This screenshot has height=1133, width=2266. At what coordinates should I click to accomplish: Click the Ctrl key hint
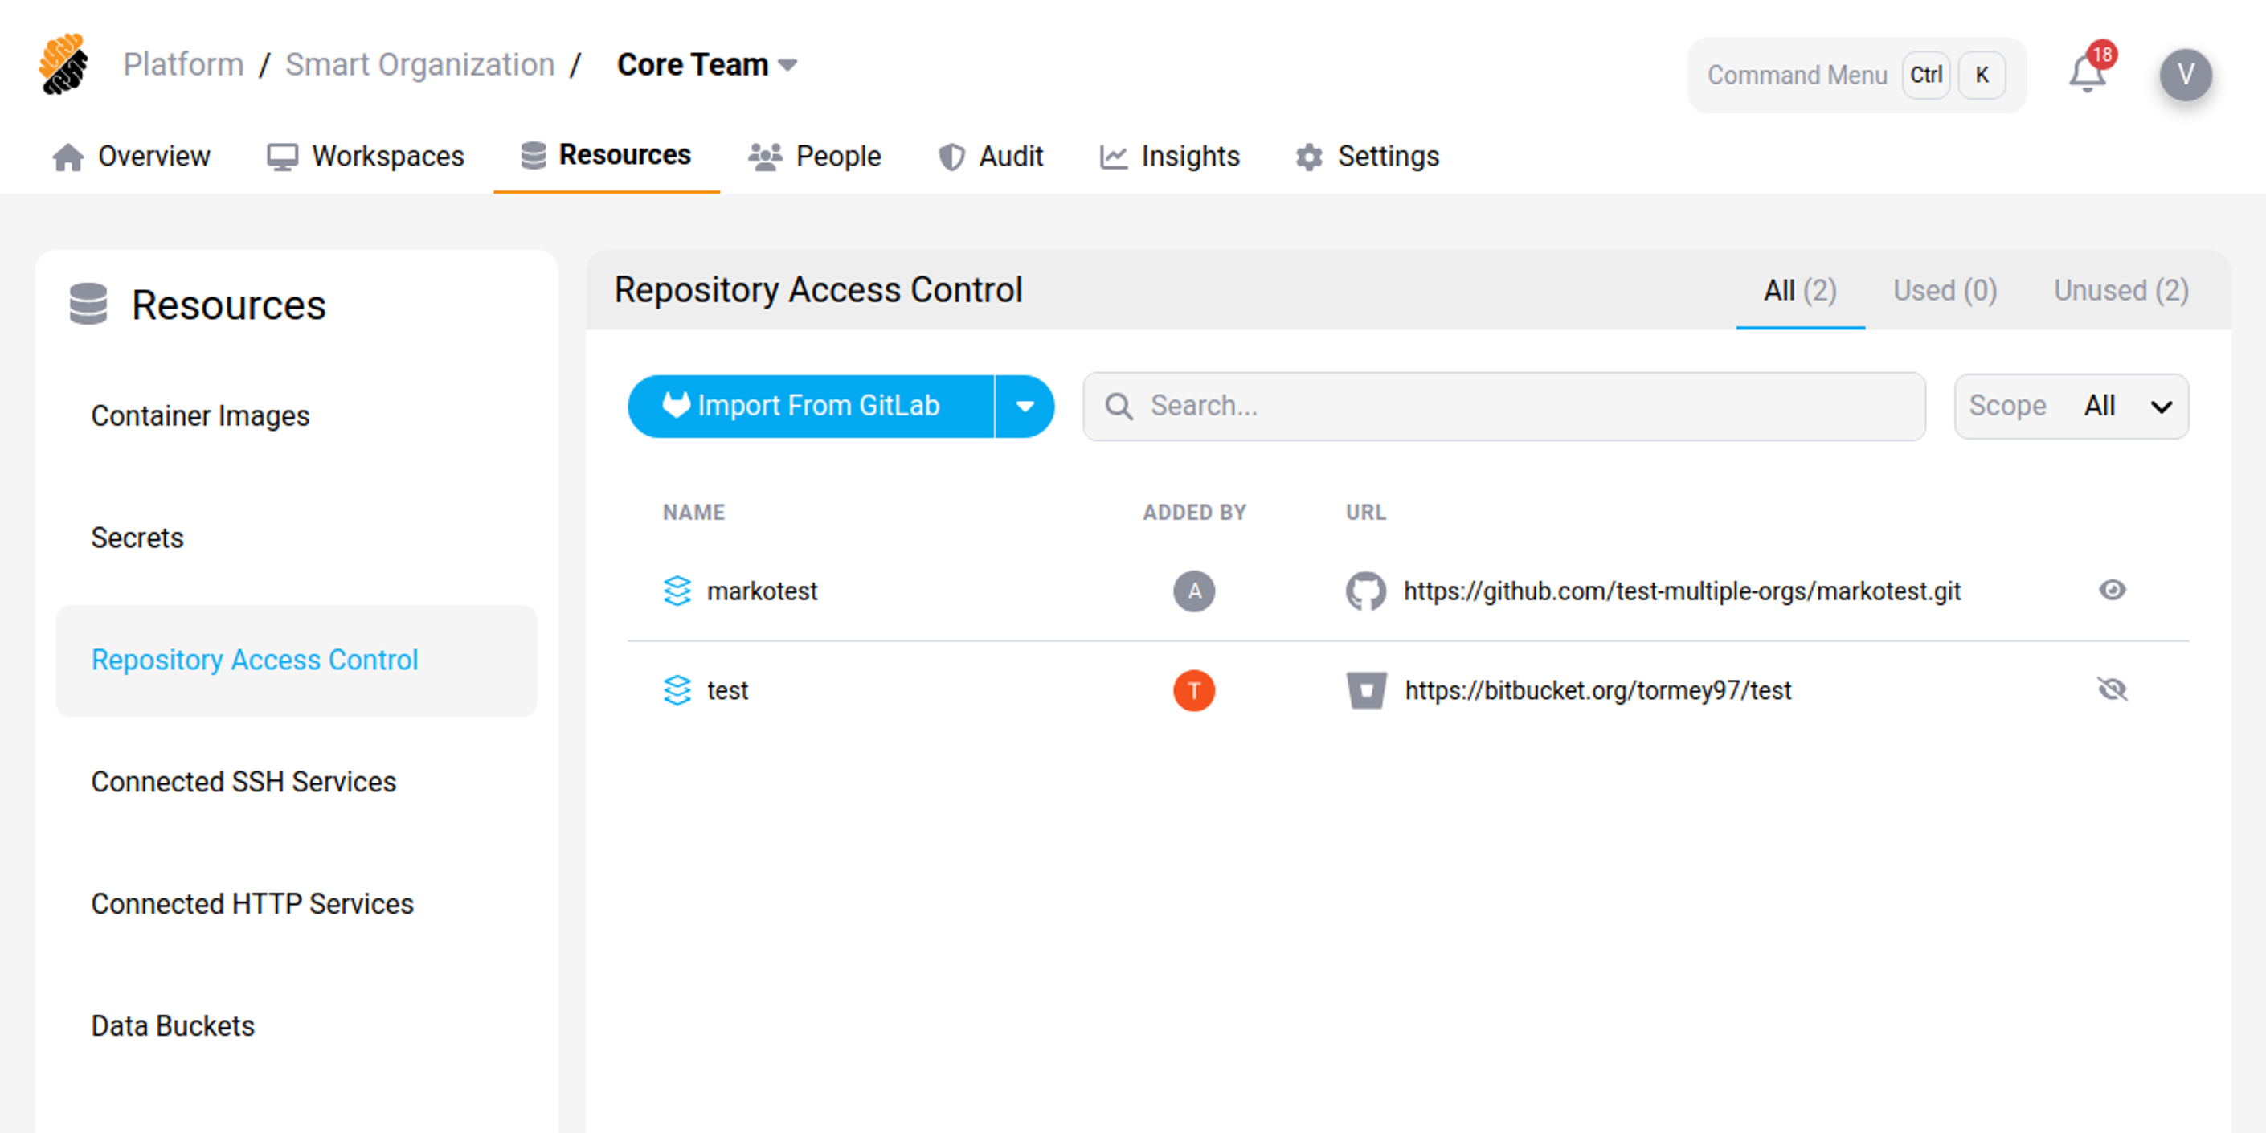1925,75
